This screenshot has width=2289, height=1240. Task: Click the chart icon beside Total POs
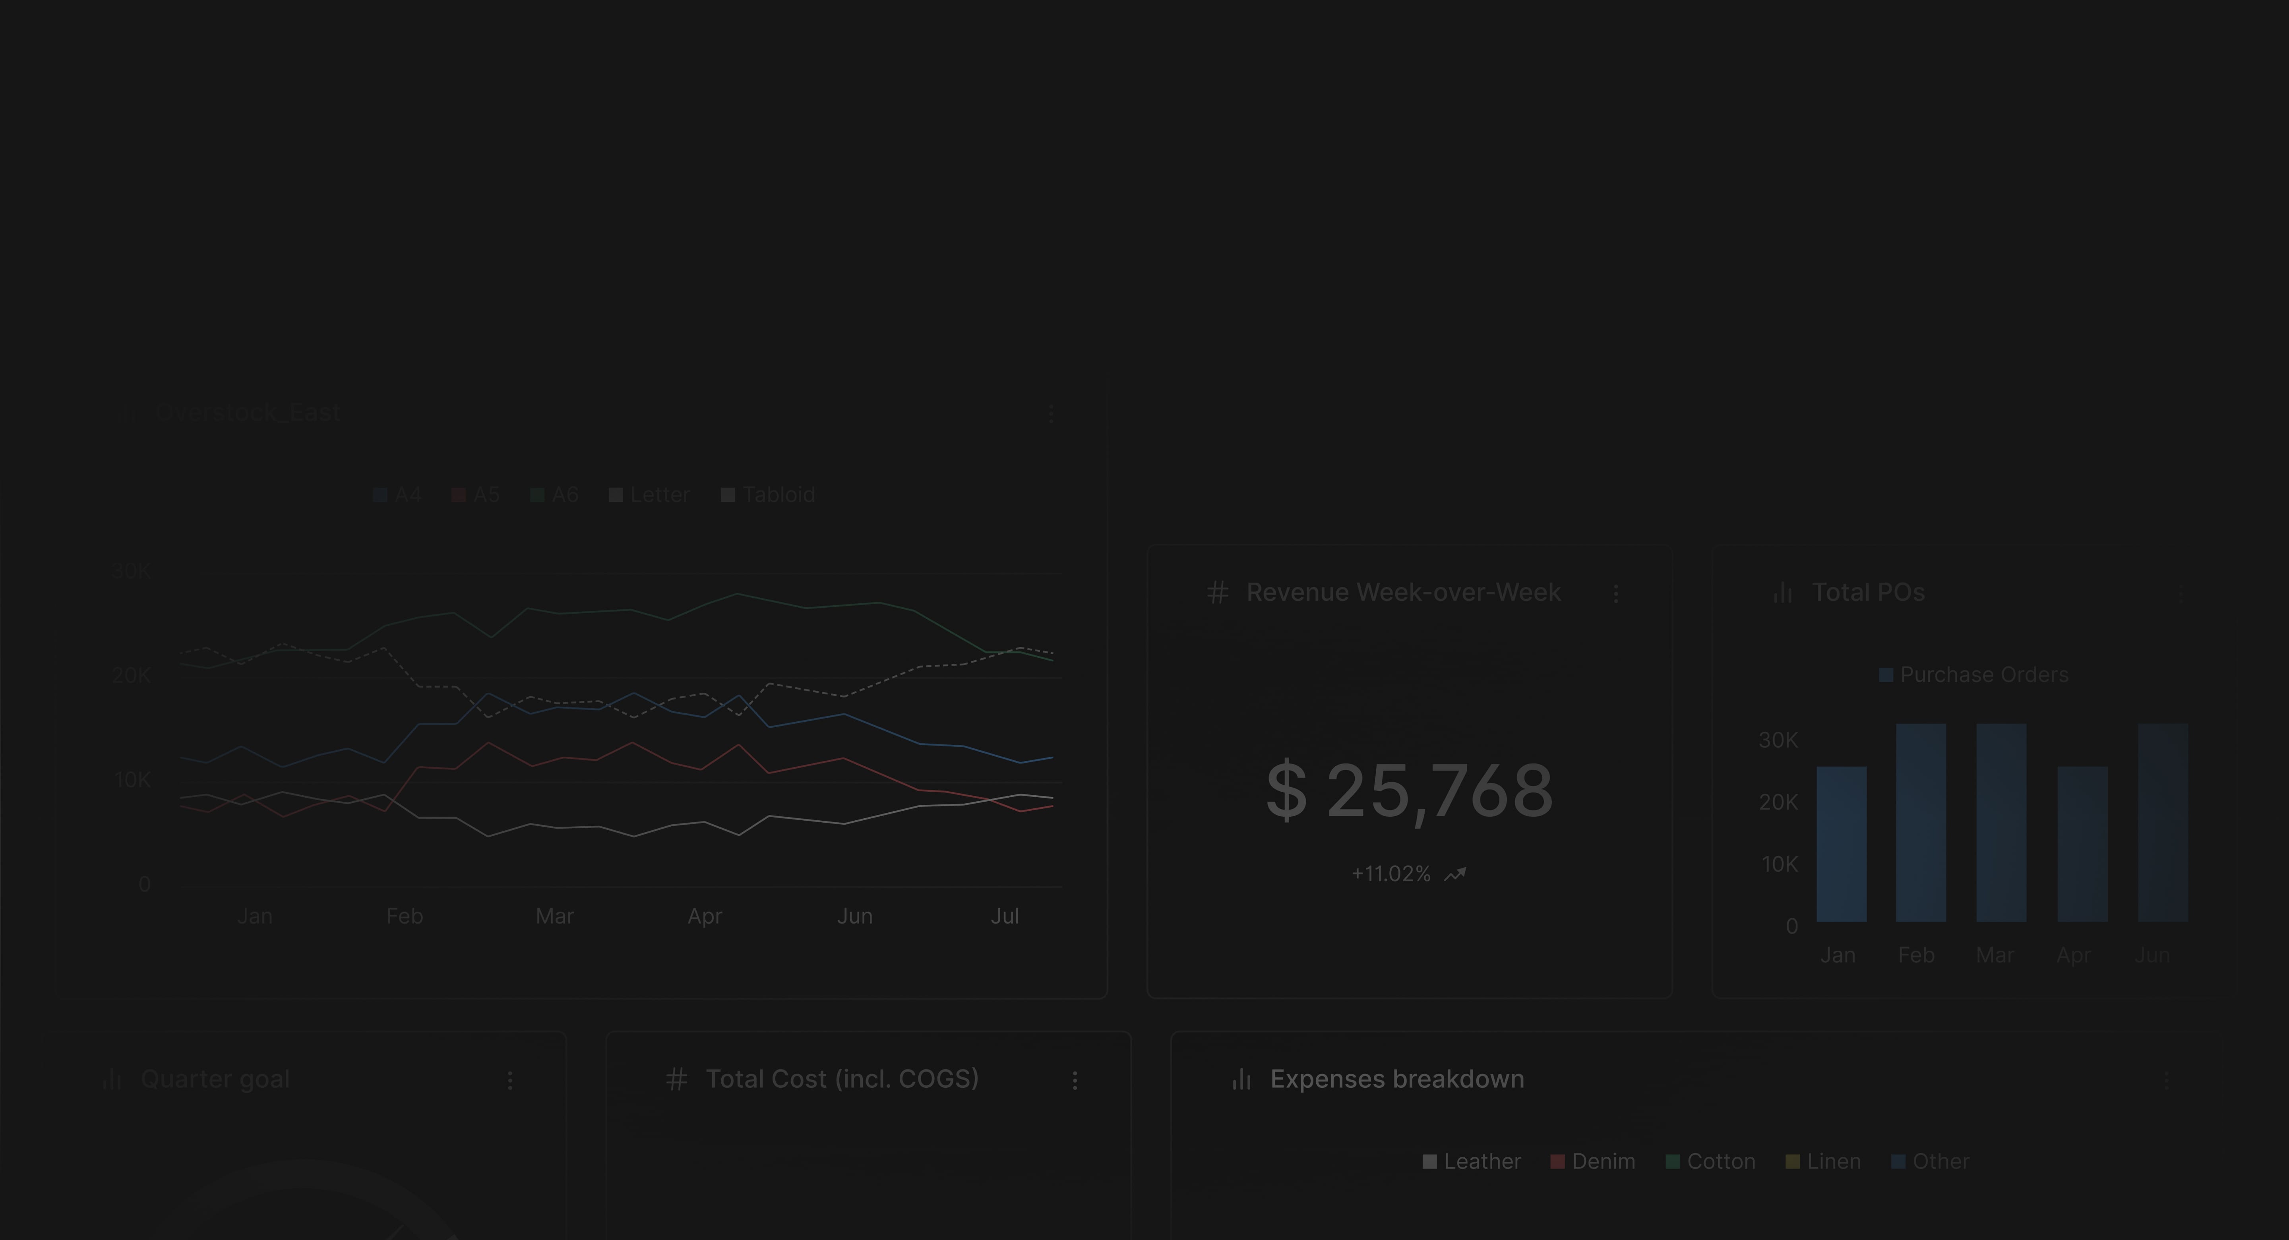pos(1782,593)
